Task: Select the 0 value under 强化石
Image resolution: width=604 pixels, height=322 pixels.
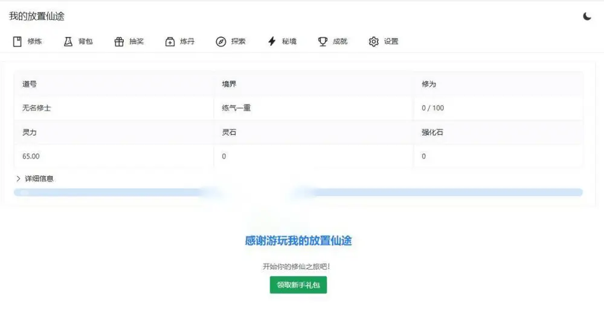Action: pos(424,157)
